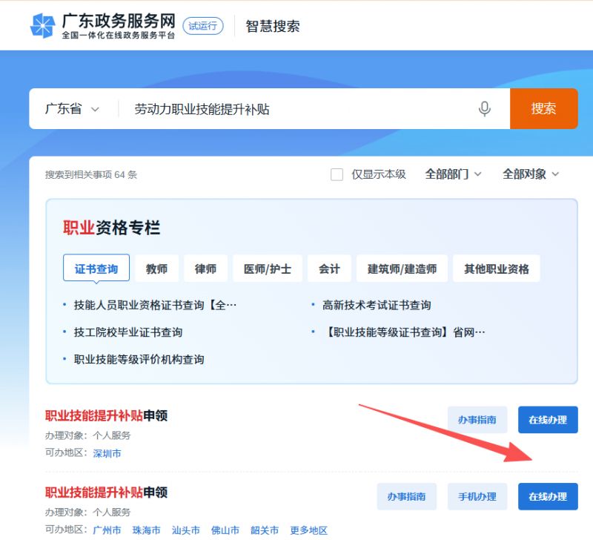The image size is (593, 540).
Task: Click the 佛山市 region link
Action: point(225,530)
